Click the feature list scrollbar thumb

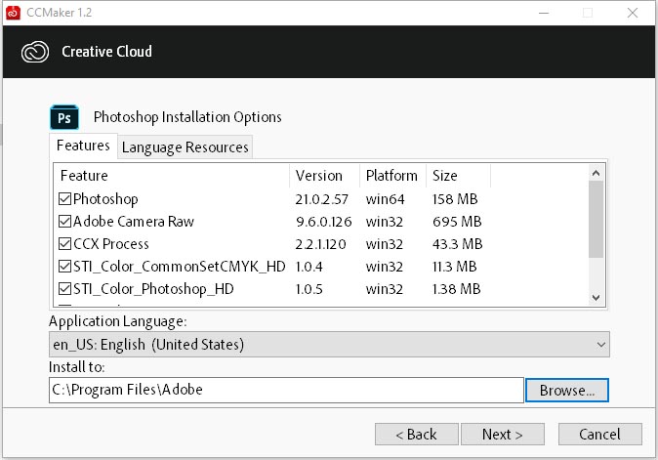tap(596, 219)
